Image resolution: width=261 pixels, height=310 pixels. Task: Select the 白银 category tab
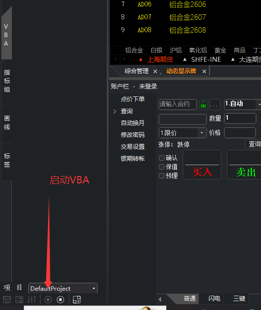[157, 50]
